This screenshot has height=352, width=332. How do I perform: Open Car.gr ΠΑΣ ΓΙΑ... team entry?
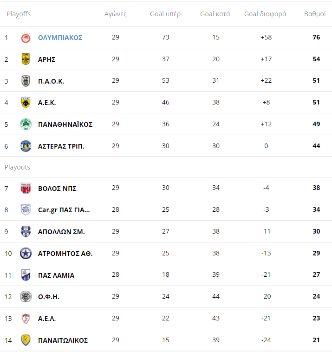click(64, 210)
